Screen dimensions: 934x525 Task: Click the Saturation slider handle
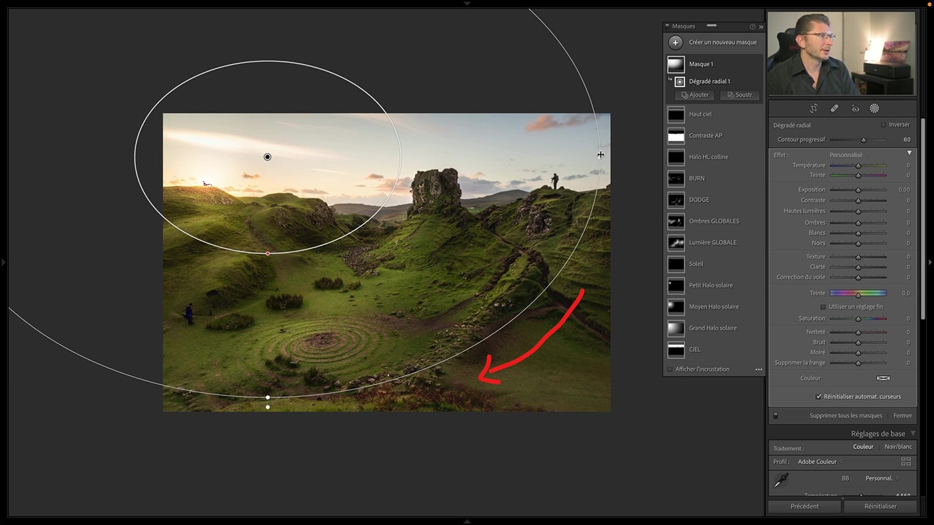click(x=858, y=319)
